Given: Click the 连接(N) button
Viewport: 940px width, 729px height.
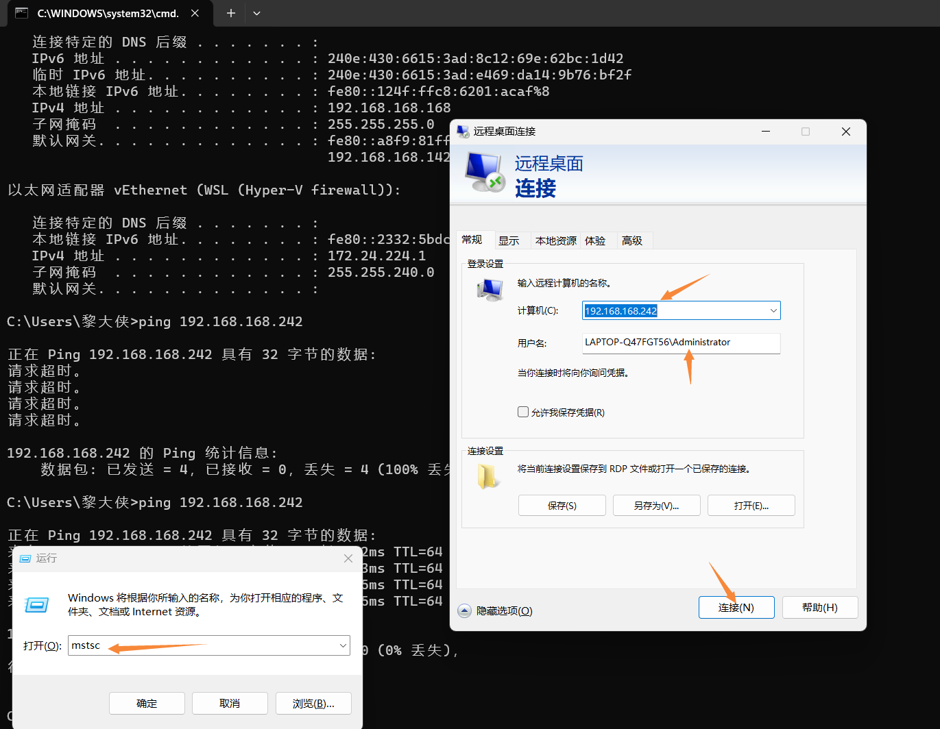Looking at the screenshot, I should pos(736,608).
